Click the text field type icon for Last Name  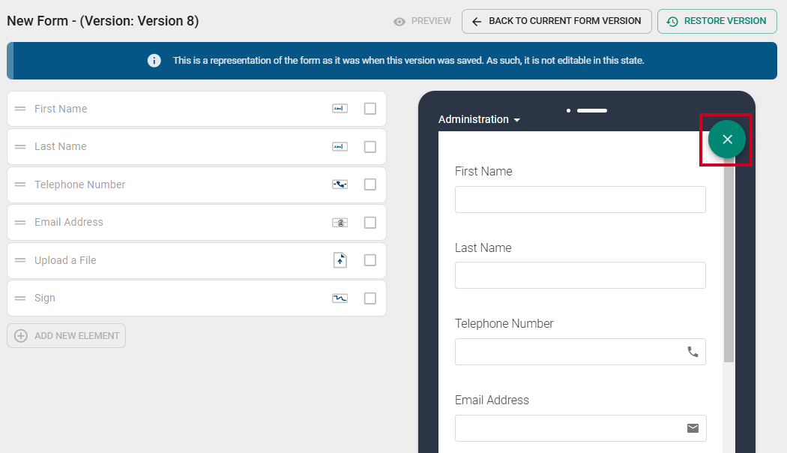340,147
